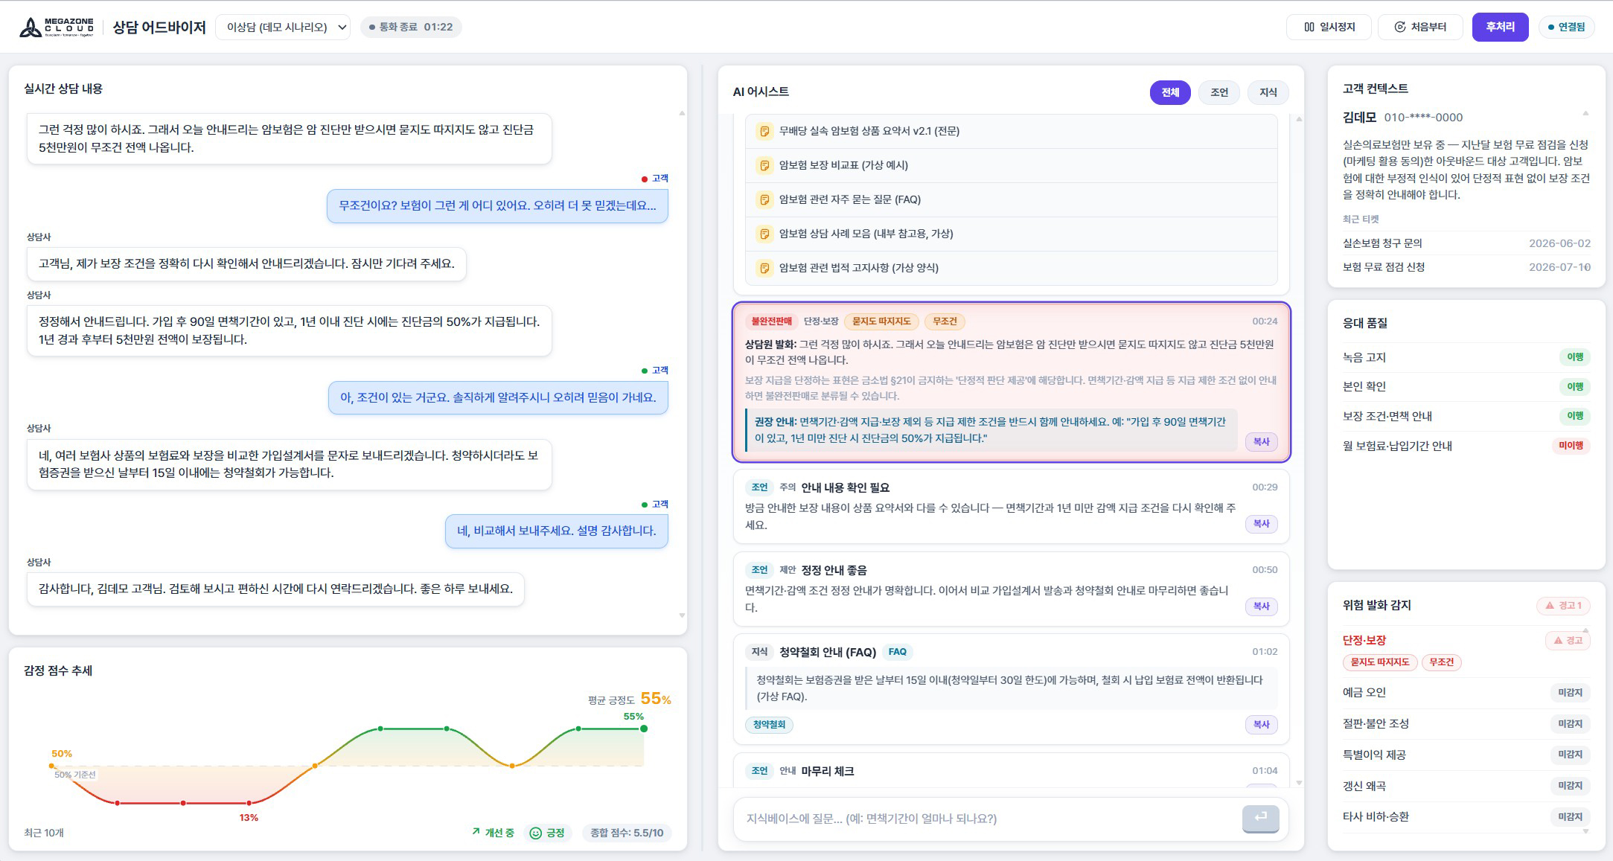Open the 후처리 post-processing button
The height and width of the screenshot is (861, 1613).
point(1500,27)
